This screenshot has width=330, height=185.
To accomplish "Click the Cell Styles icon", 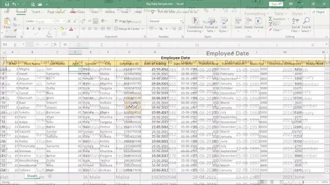I will (x=224, y=21).
